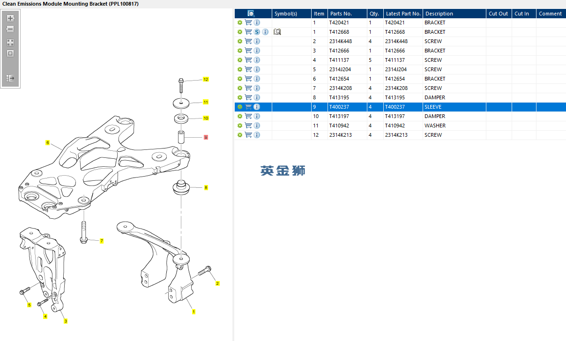Click the Cut In column header
The width and height of the screenshot is (566, 341).
pyautogui.click(x=524, y=14)
